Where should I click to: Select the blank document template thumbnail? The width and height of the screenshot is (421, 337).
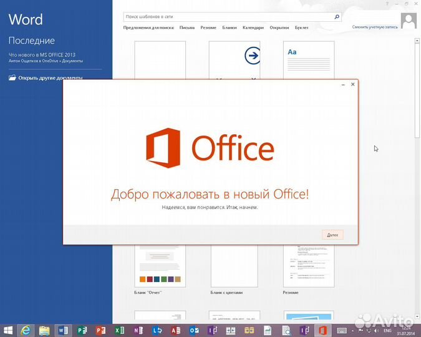click(x=160, y=60)
